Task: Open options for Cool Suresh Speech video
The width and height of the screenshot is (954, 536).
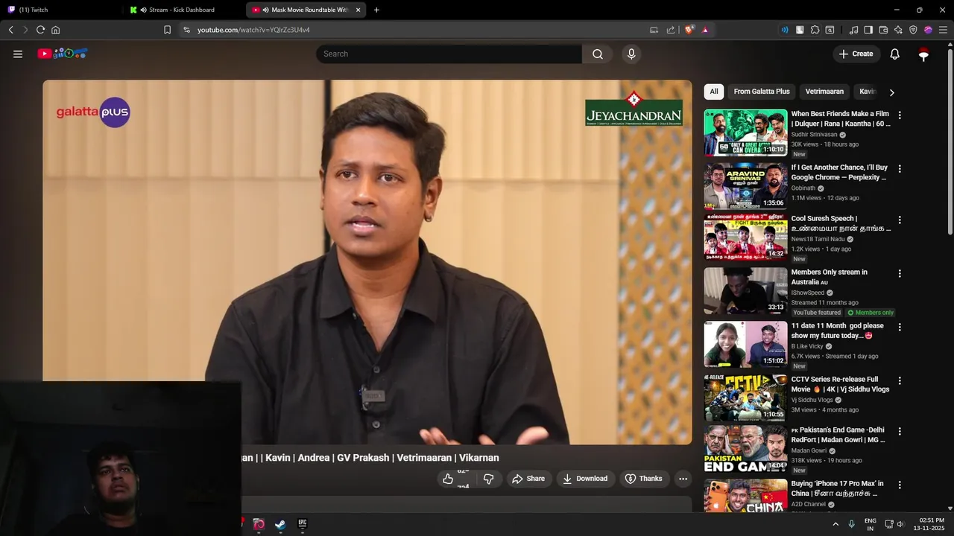Action: (900, 220)
